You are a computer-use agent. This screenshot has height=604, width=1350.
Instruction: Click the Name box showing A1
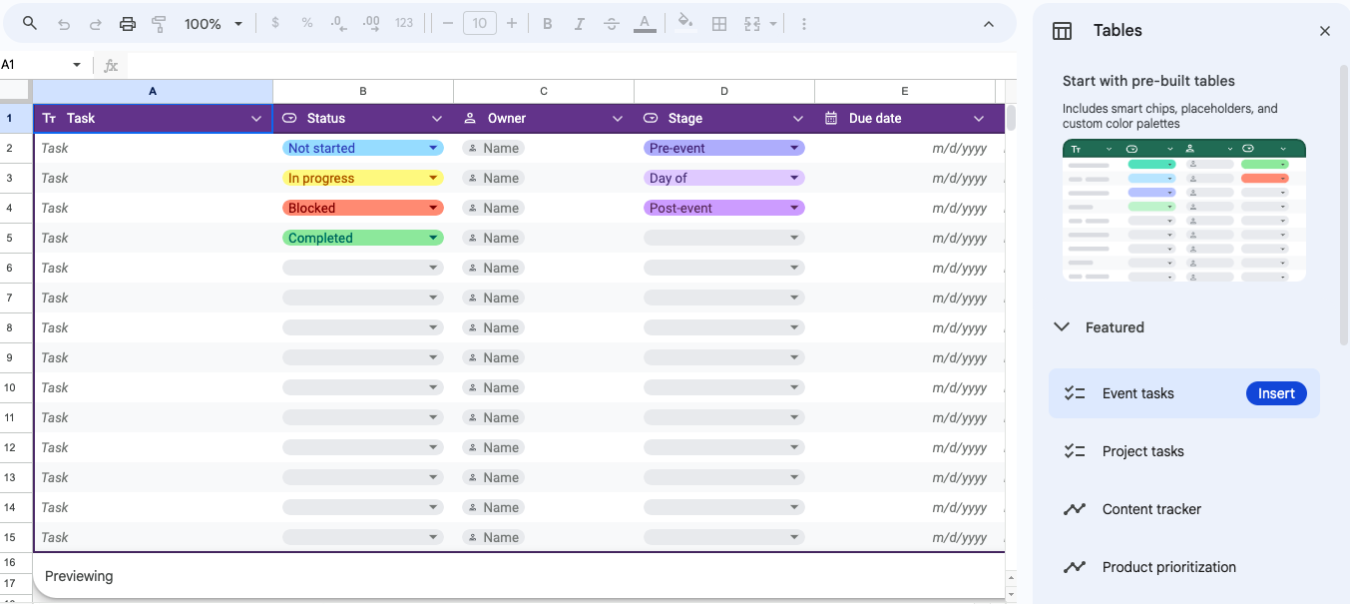click(x=40, y=65)
